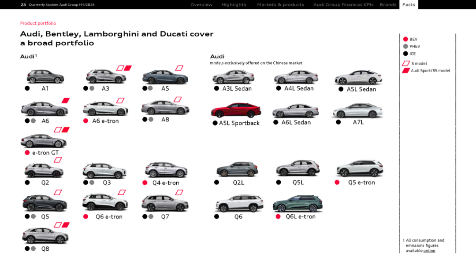Click the PHEV gray dot in legend
Screen dimensions: 476x267
coord(405,46)
